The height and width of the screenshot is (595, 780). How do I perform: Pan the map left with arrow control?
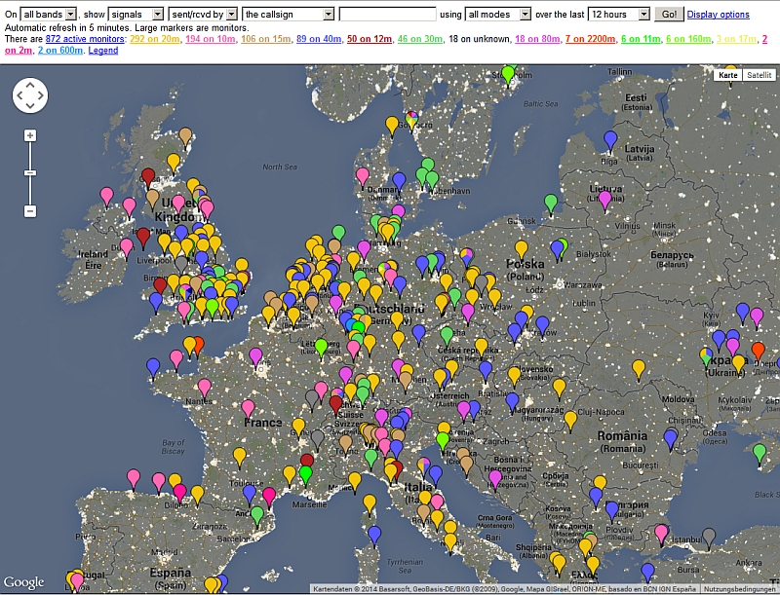pyautogui.click(x=19, y=95)
